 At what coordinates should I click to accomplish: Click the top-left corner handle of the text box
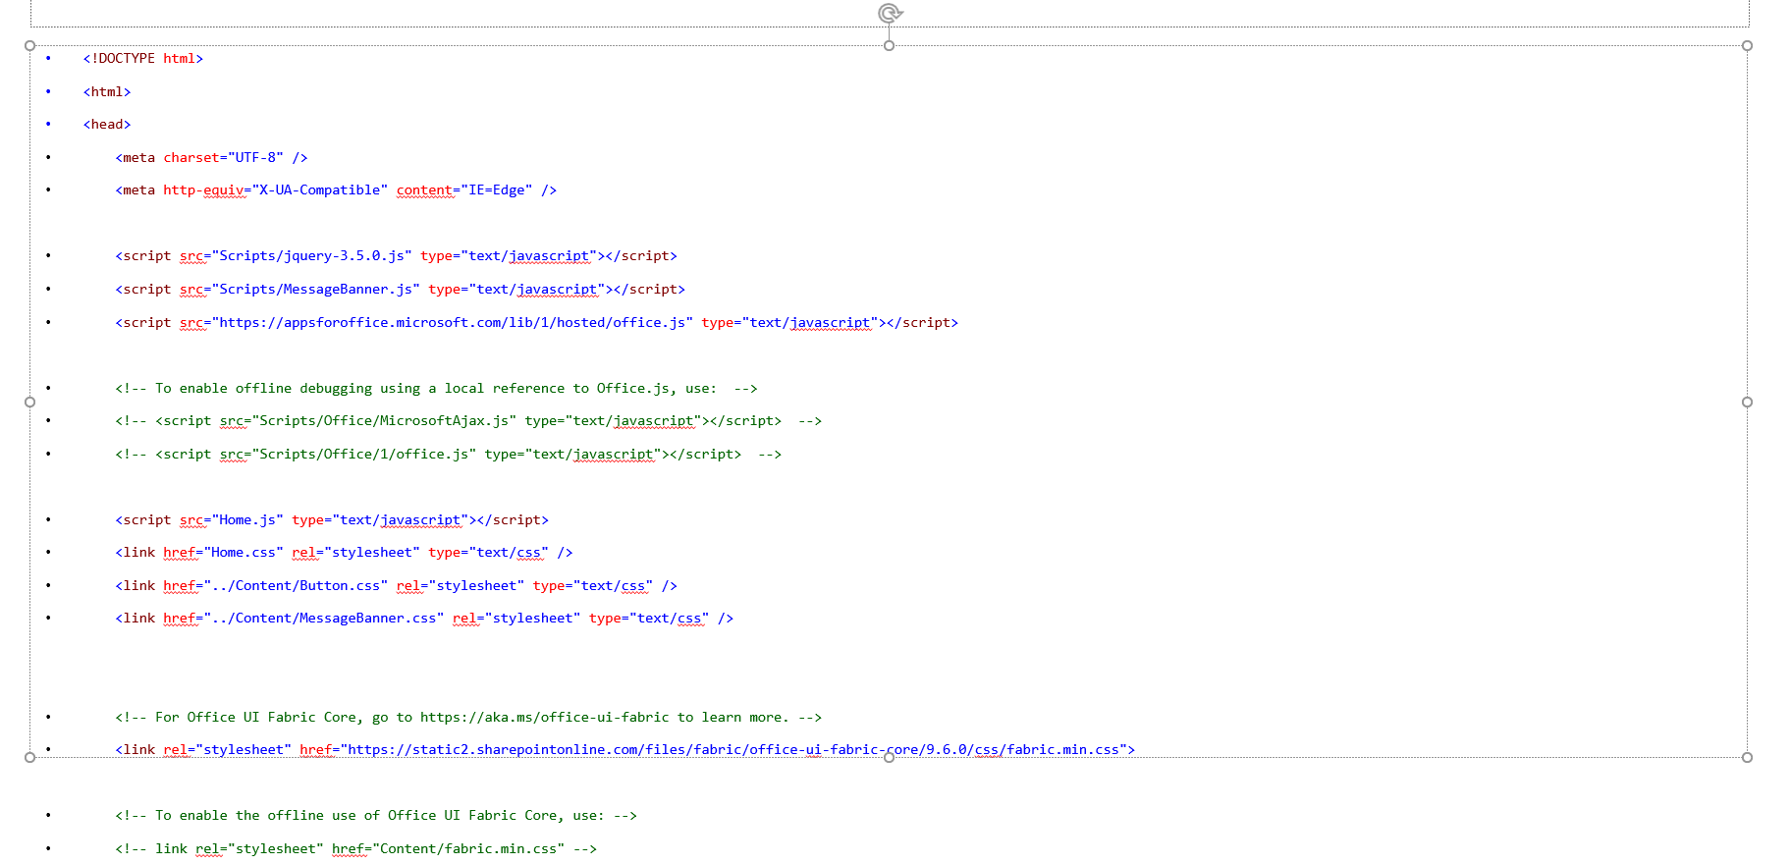[29, 45]
